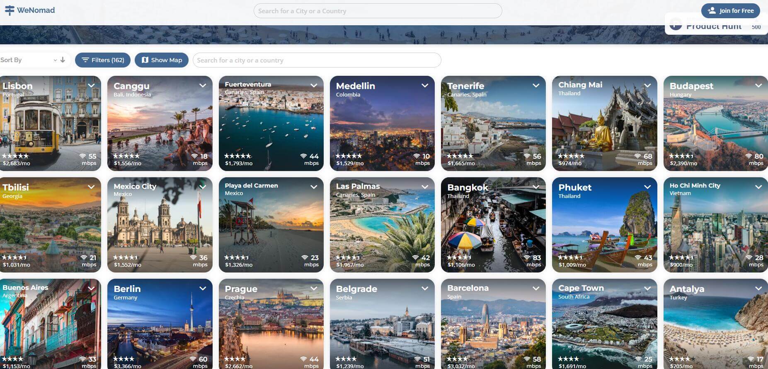This screenshot has width=768, height=369.
Task: Click the wifi speed icon on Lisbon card
Action: [82, 156]
